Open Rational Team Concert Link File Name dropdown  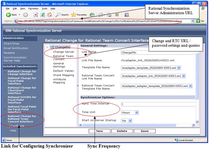(x=183, y=76)
